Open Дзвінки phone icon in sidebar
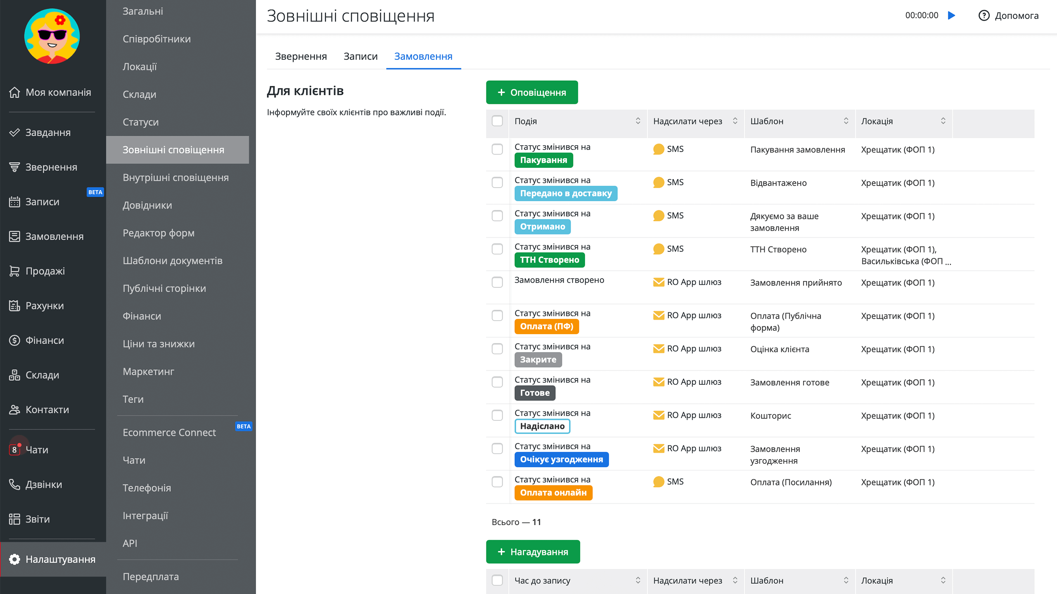Image resolution: width=1057 pixels, height=594 pixels. [x=14, y=484]
